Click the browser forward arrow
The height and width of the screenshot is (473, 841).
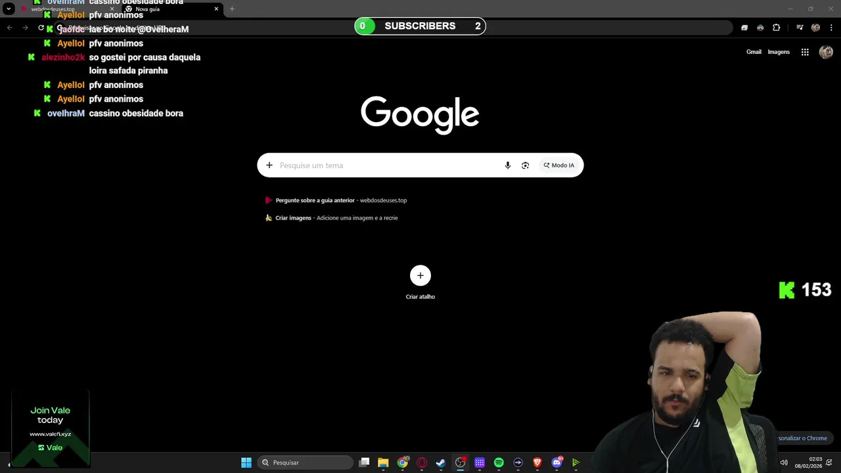coord(25,28)
